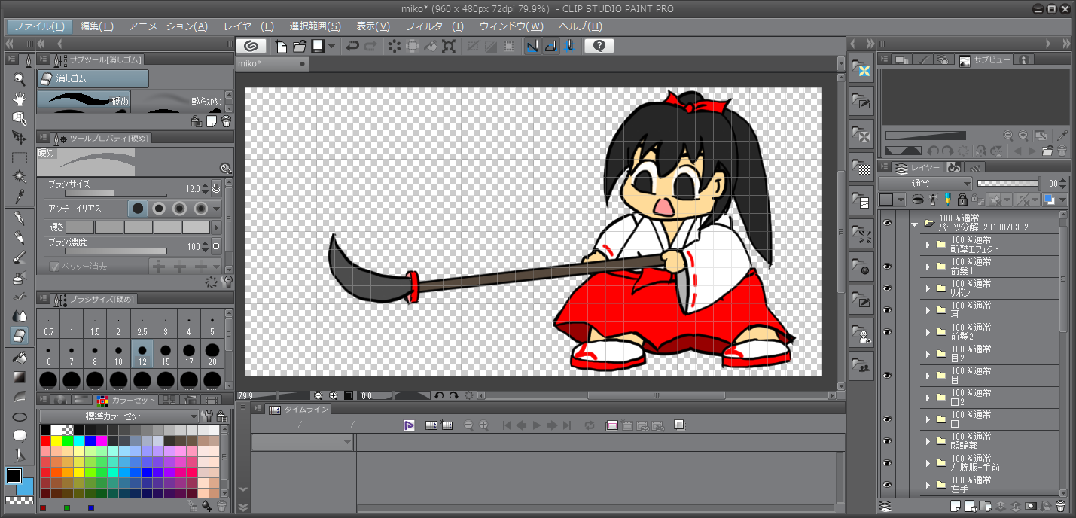
Task: Select the Hand tool in the toolbar
Action: coord(19,99)
